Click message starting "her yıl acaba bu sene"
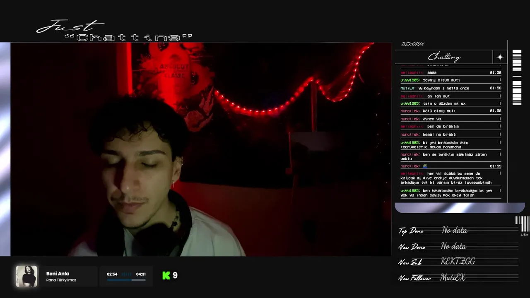 [x=446, y=178]
